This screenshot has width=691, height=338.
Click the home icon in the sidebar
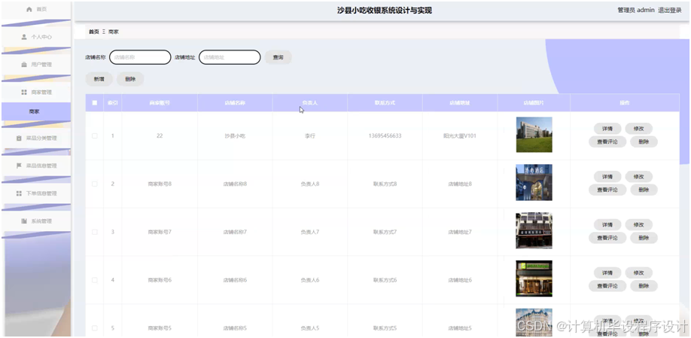click(29, 9)
